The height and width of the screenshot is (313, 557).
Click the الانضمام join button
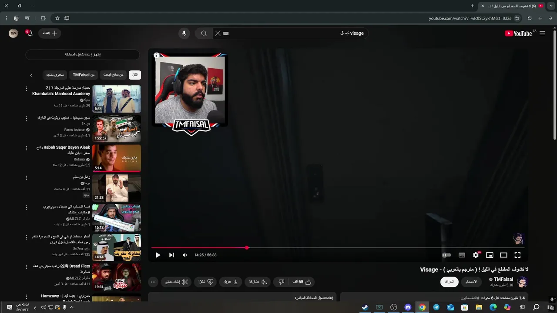click(x=471, y=282)
